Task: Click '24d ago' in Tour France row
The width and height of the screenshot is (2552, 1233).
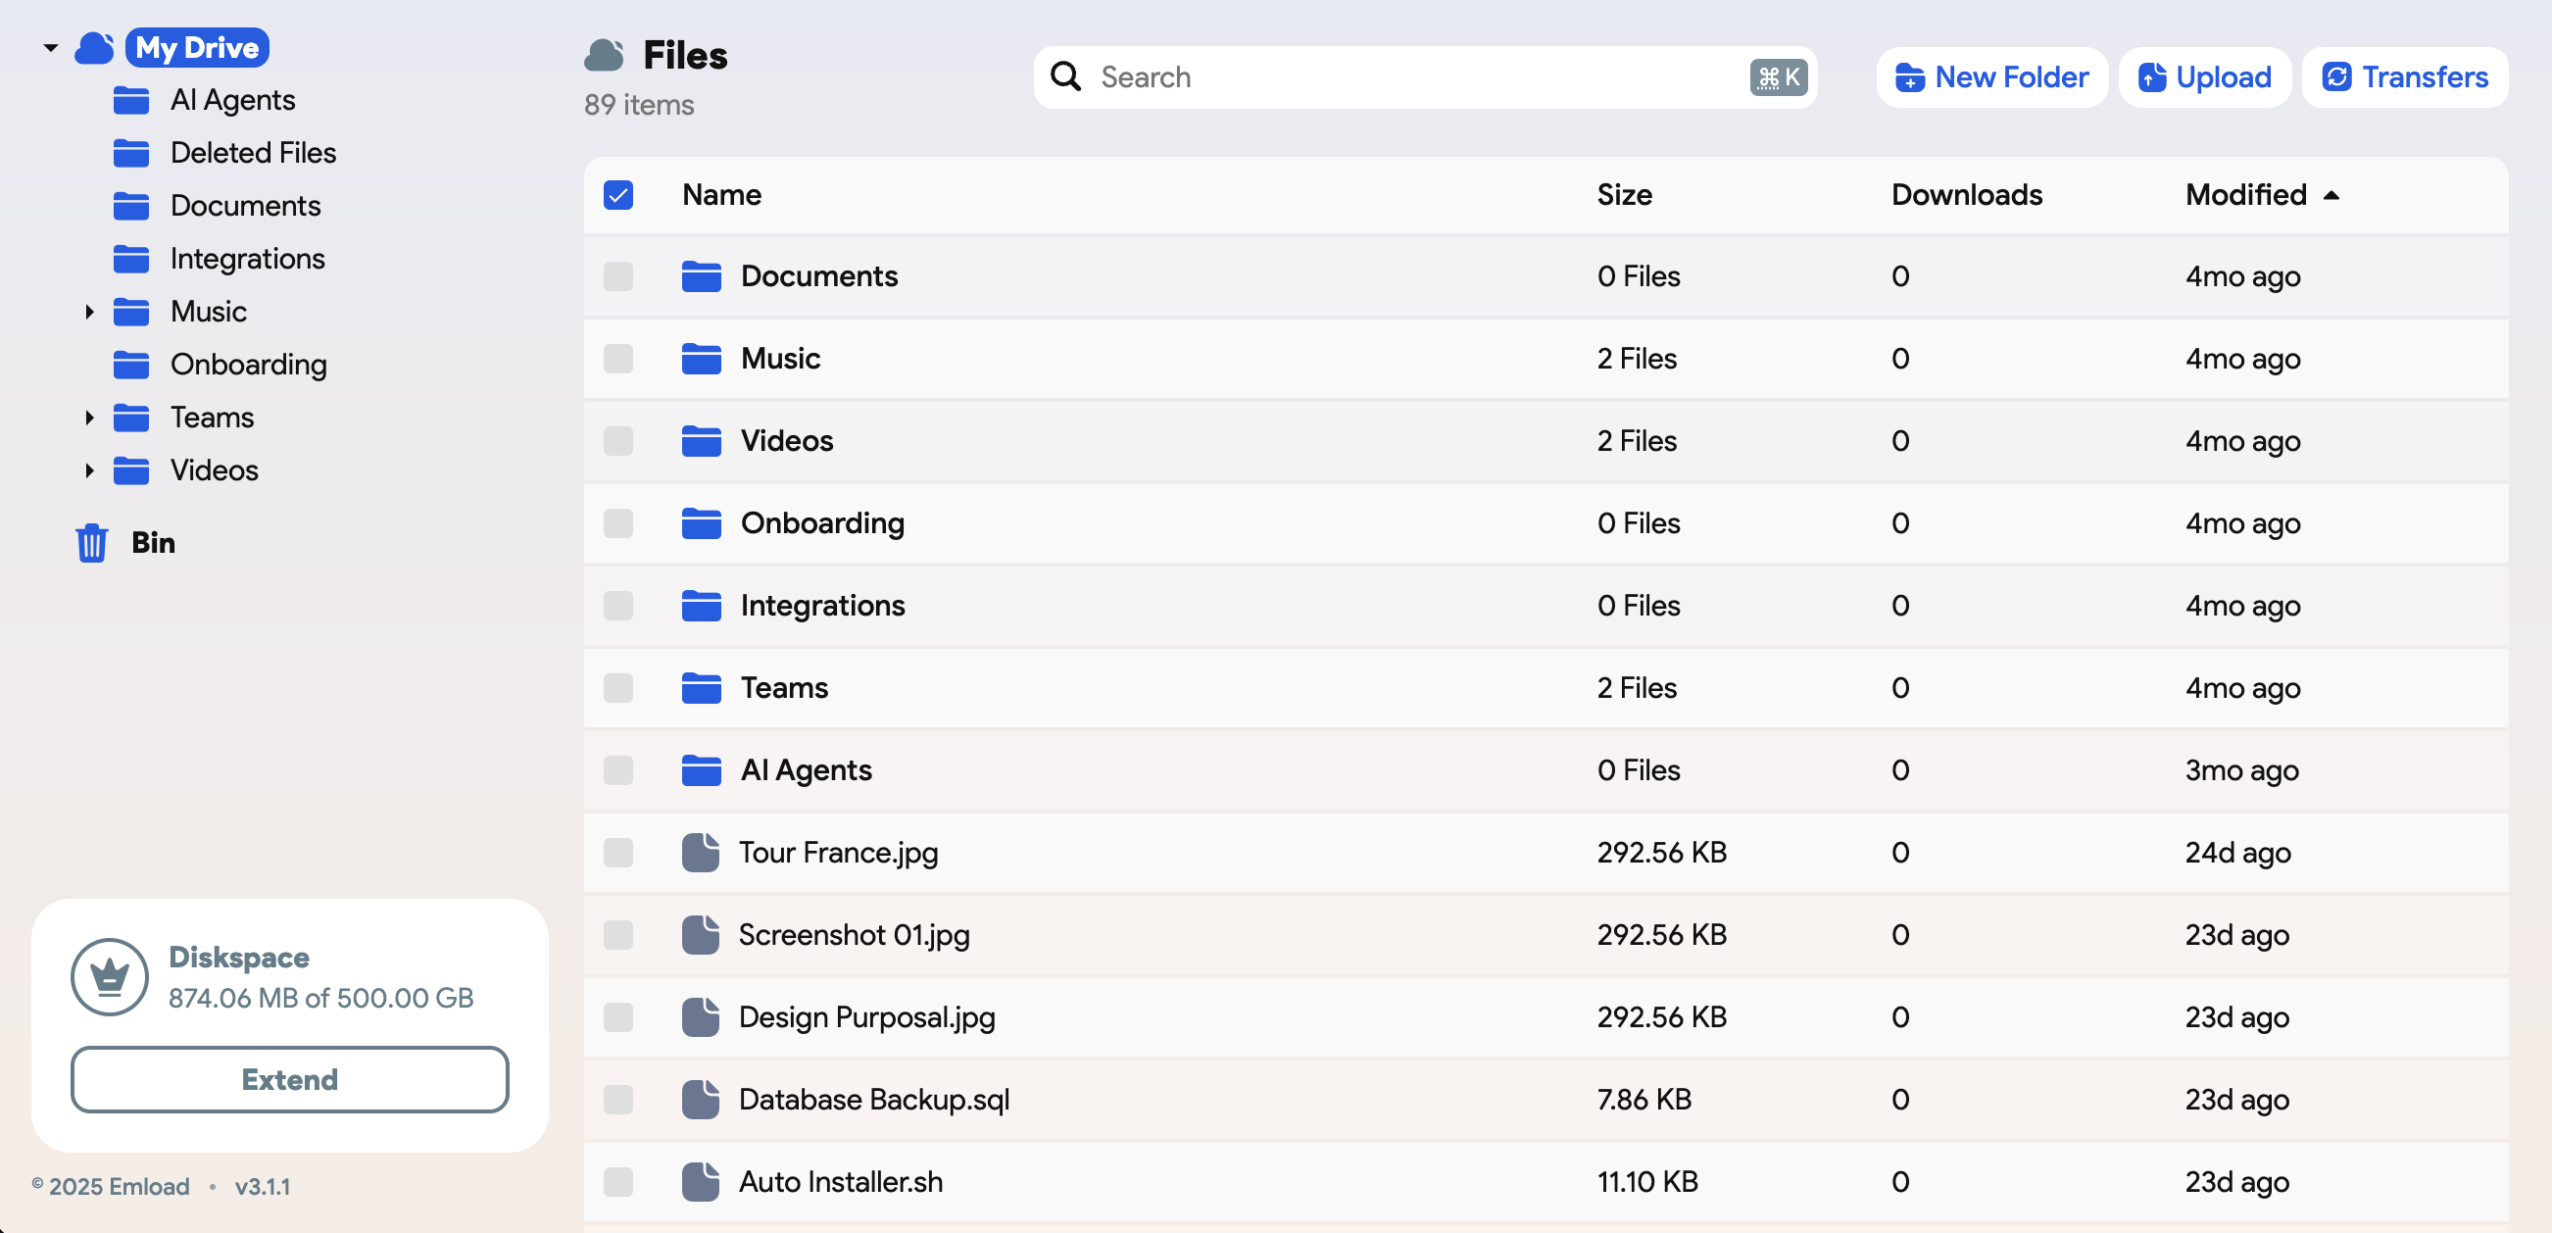Action: coord(2237,853)
